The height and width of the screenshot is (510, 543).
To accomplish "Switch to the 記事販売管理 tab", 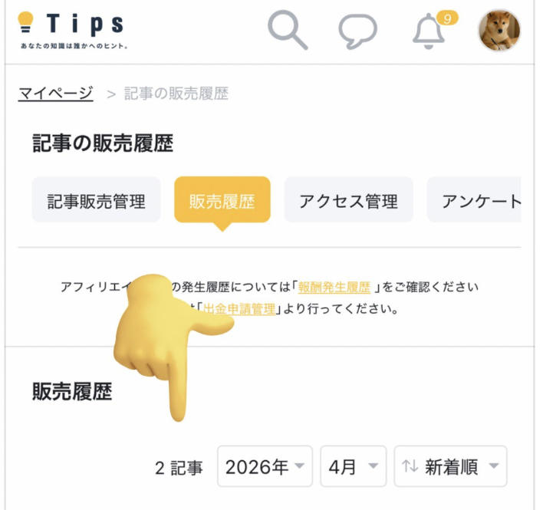I will (x=97, y=199).
